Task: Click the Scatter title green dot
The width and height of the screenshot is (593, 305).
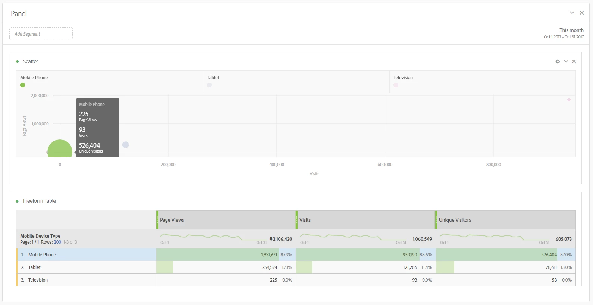Action: [17, 62]
